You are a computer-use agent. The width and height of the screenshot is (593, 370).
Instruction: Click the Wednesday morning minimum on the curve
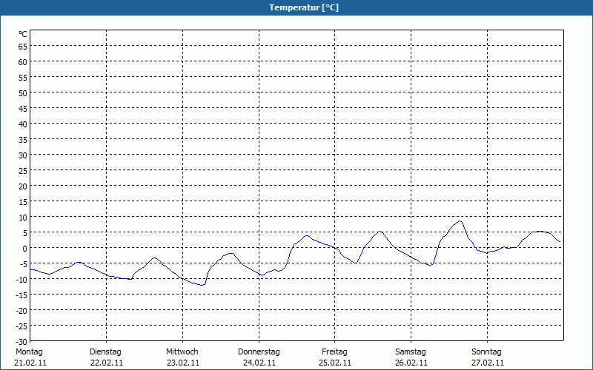click(x=202, y=285)
